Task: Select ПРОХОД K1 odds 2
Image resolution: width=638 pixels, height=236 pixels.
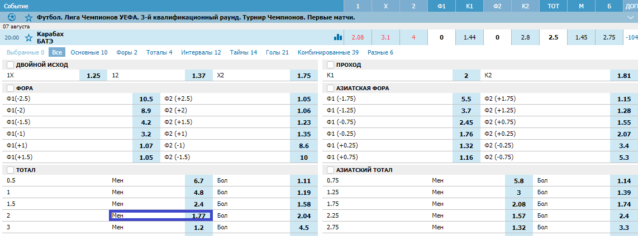Action: point(466,76)
